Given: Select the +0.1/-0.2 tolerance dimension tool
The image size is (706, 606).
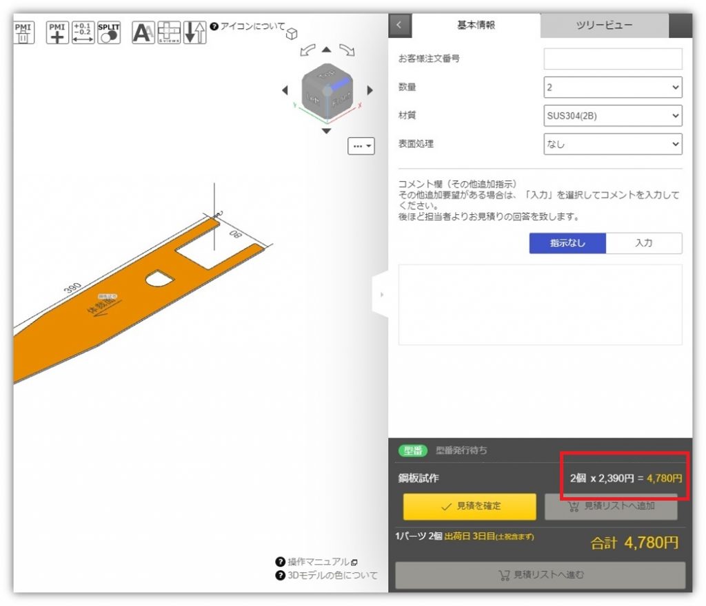Looking at the screenshot, I should (83, 32).
